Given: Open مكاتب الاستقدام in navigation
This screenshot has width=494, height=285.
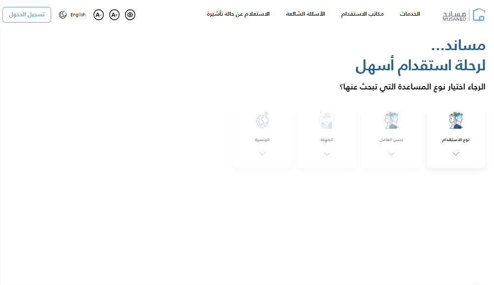Looking at the screenshot, I should 362,14.
